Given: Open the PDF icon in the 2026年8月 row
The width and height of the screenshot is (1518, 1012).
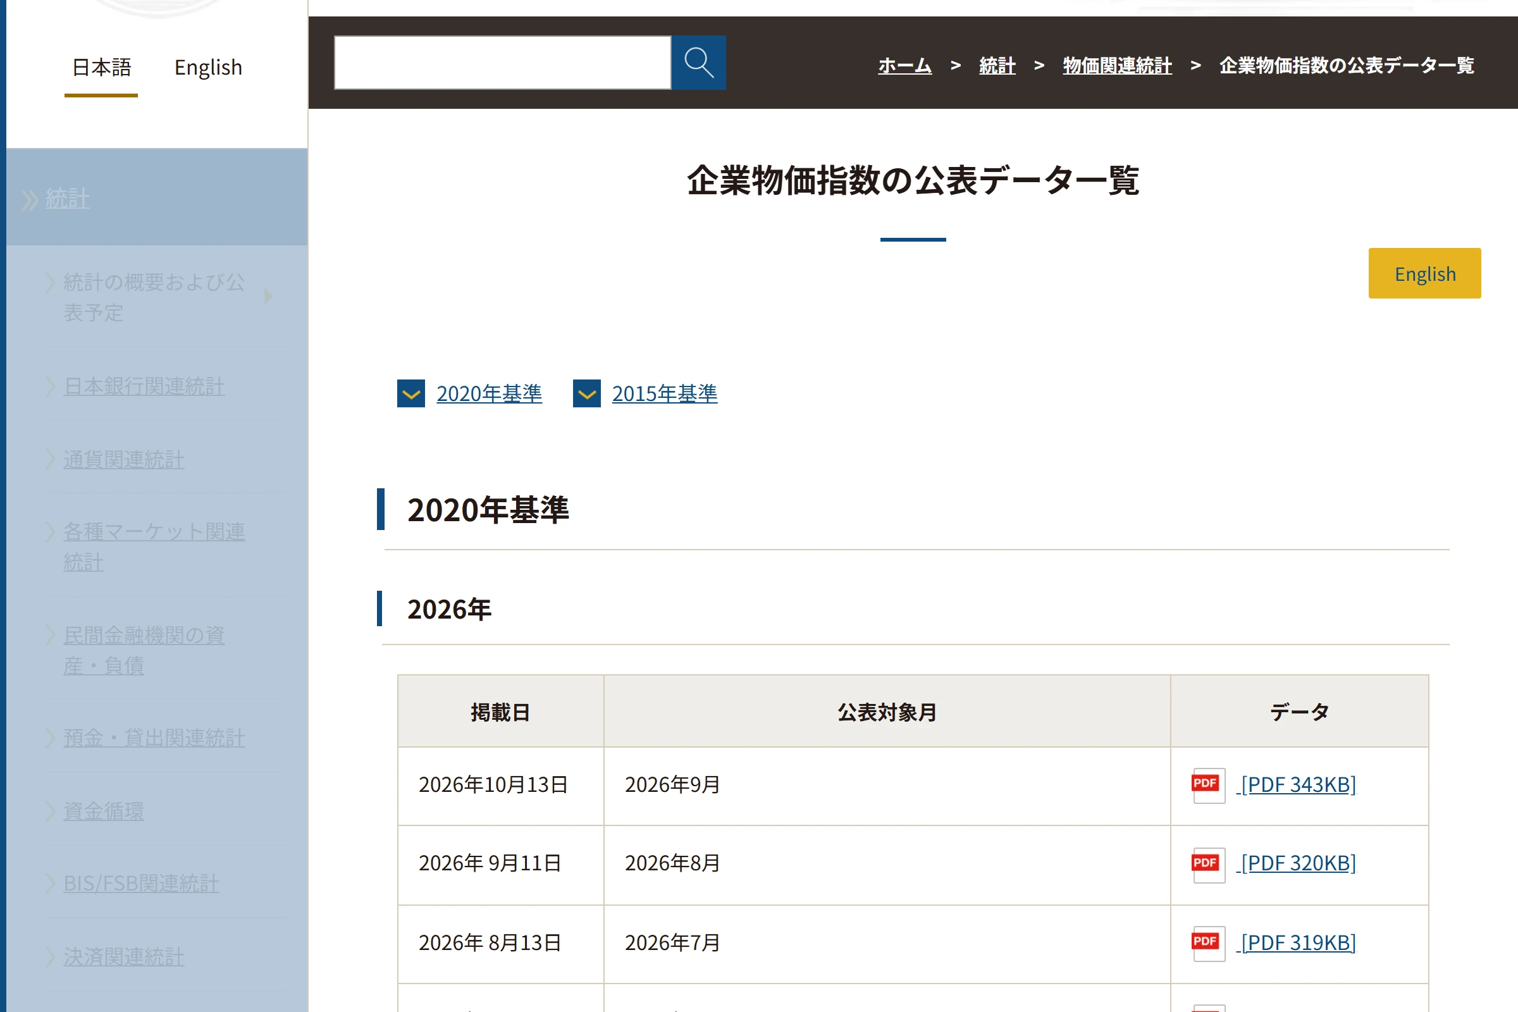Looking at the screenshot, I should [1208, 865].
